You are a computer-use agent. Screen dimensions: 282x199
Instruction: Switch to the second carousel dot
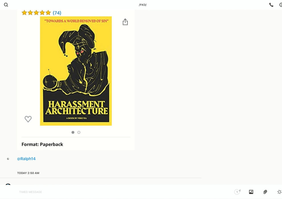pos(79,132)
